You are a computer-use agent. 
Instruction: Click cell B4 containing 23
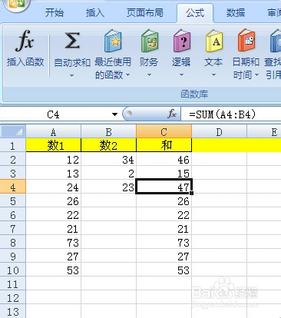click(x=109, y=187)
